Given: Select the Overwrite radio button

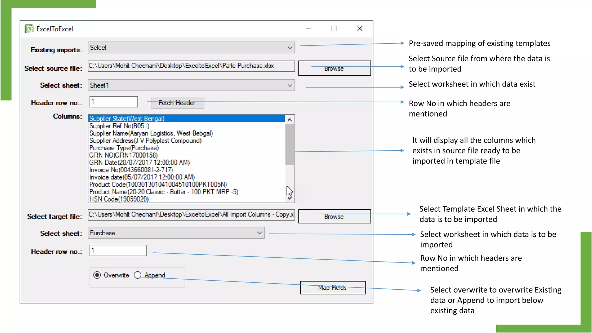Looking at the screenshot, I should (97, 275).
